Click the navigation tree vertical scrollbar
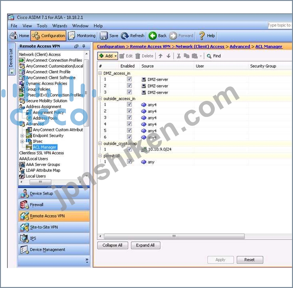Viewport: 293px width, 288px height. click(x=86, y=93)
